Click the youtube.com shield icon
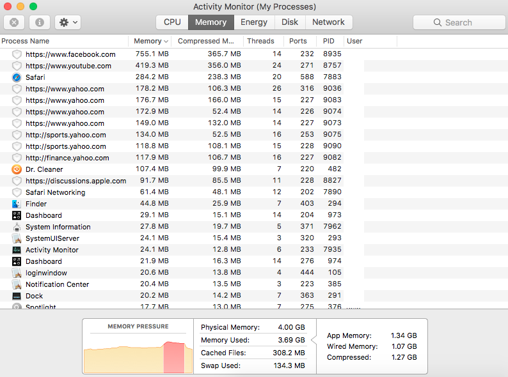This screenshot has width=508, height=377. pyautogui.click(x=17, y=66)
